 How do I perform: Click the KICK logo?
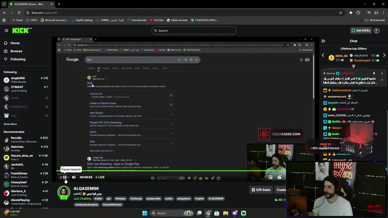(22, 30)
